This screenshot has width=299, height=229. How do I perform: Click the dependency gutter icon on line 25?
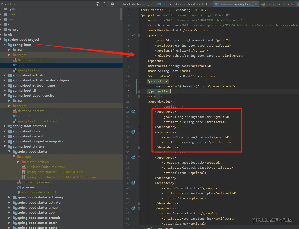point(133,112)
